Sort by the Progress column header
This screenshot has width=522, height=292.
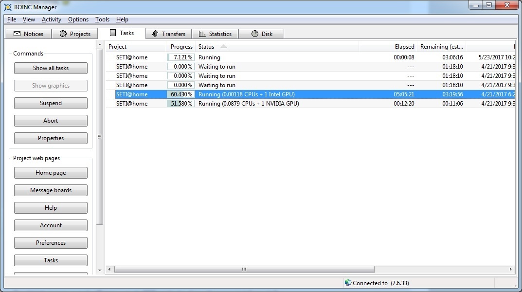tap(180, 47)
